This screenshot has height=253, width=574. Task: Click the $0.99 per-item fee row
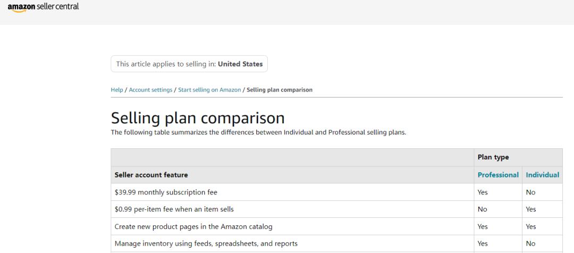[336, 209]
